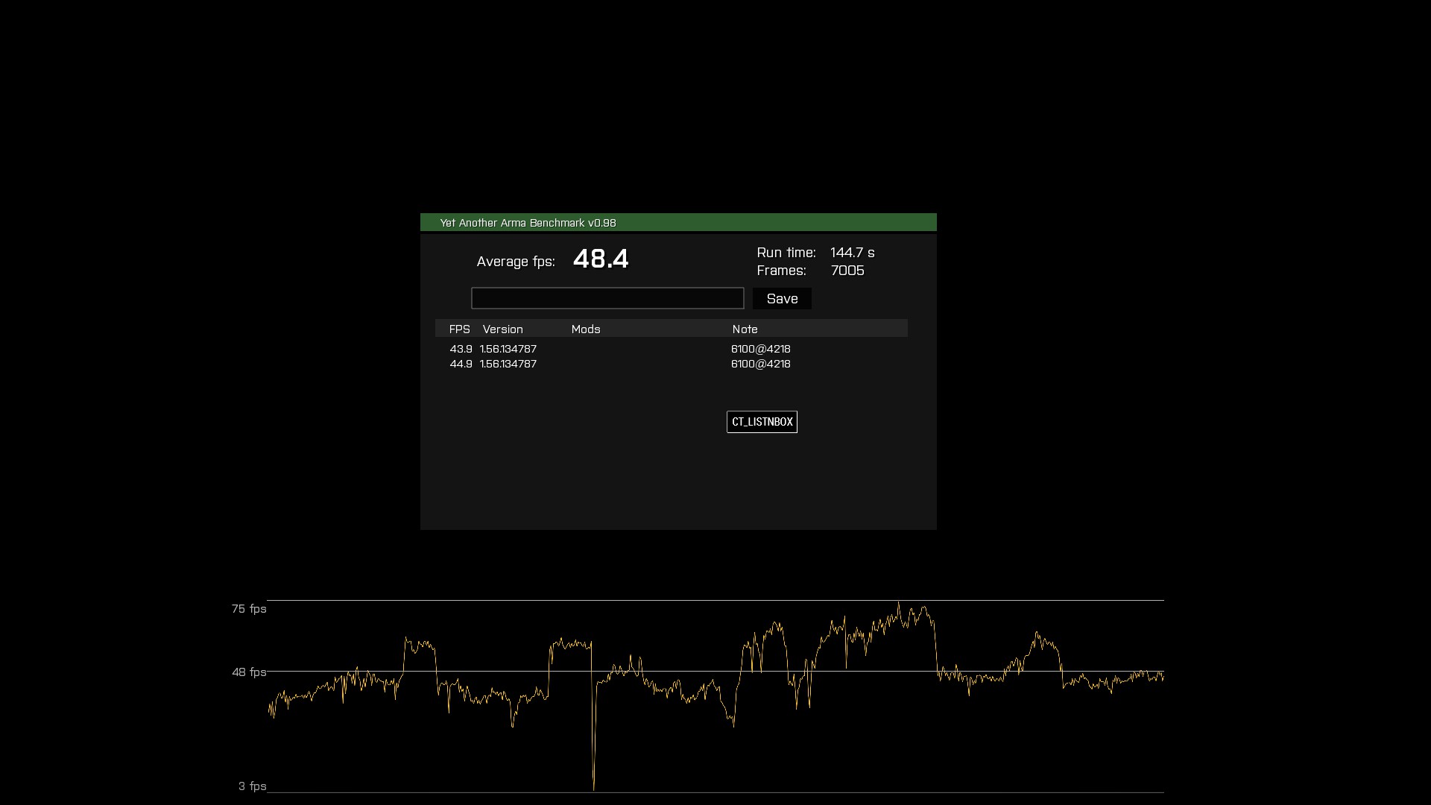1431x805 pixels.
Task: Click the Save button
Action: coord(782,299)
